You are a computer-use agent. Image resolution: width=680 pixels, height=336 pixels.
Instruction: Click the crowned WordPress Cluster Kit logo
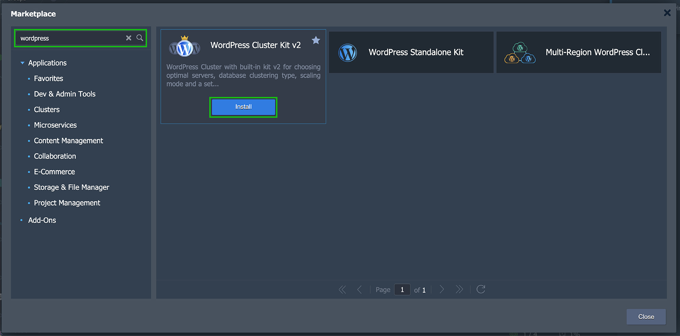(x=185, y=47)
